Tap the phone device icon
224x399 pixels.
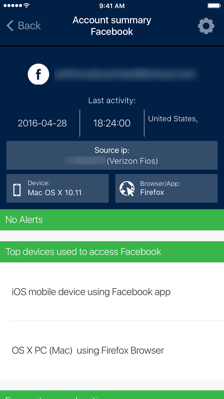coord(17,190)
